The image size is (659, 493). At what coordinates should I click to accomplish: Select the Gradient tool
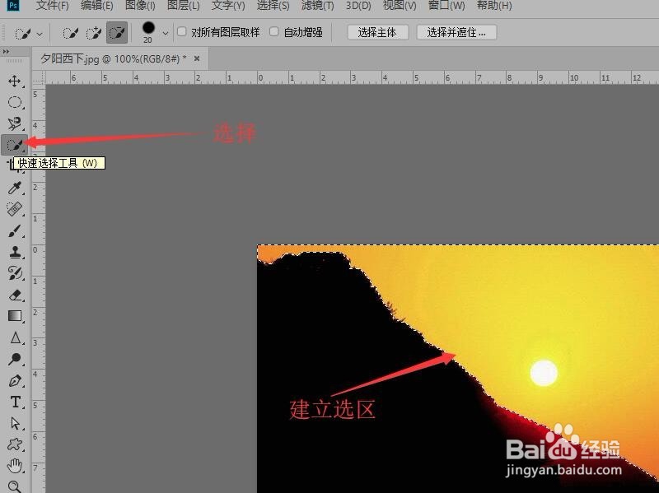[15, 316]
